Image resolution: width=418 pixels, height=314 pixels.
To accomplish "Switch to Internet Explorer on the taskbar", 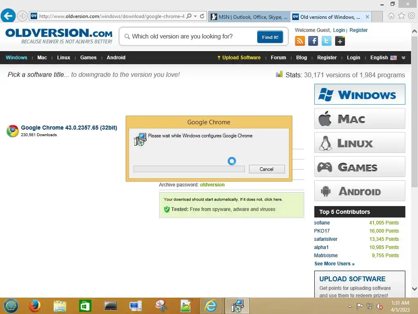I will point(211,306).
